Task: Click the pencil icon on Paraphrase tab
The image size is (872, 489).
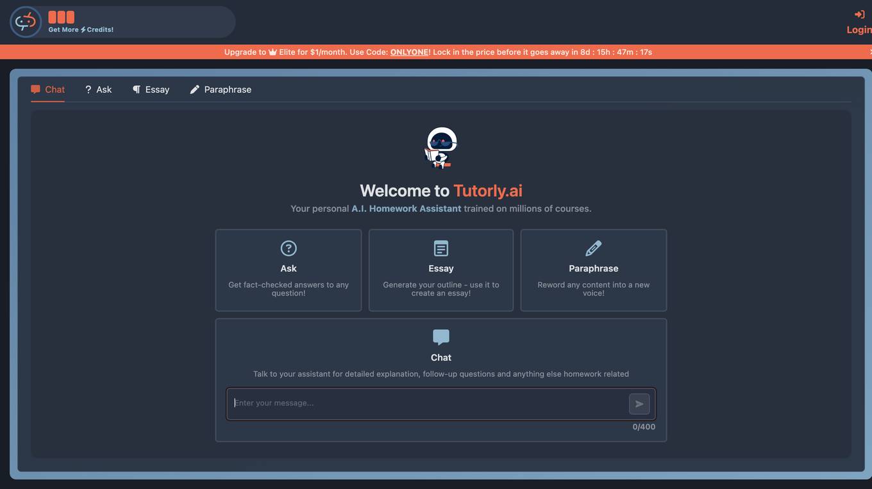Action: pyautogui.click(x=195, y=90)
